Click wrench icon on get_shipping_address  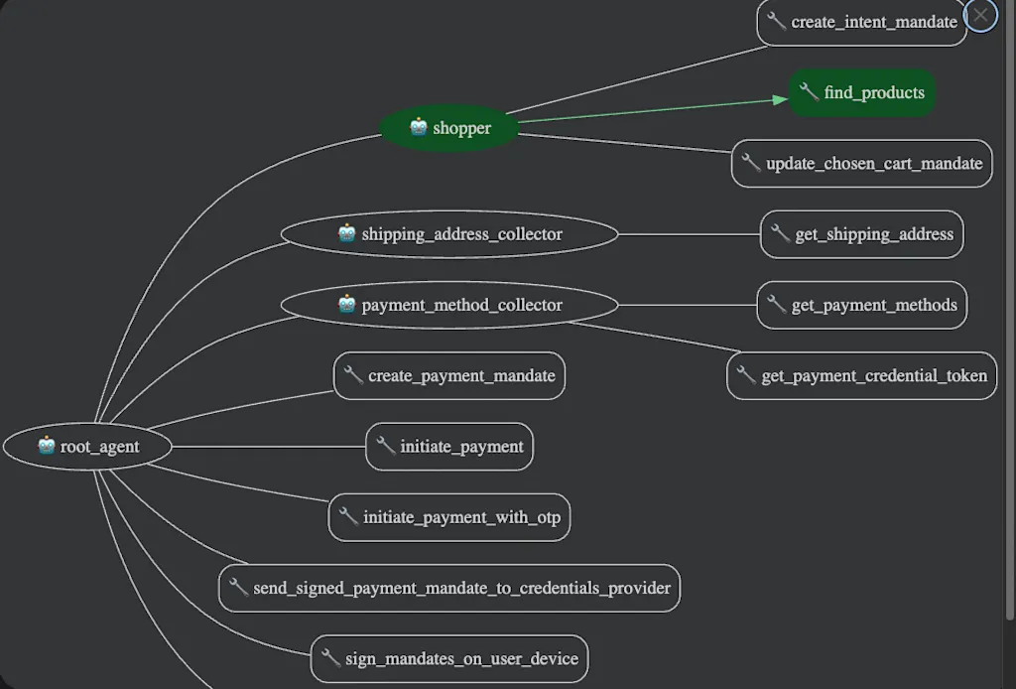click(780, 232)
